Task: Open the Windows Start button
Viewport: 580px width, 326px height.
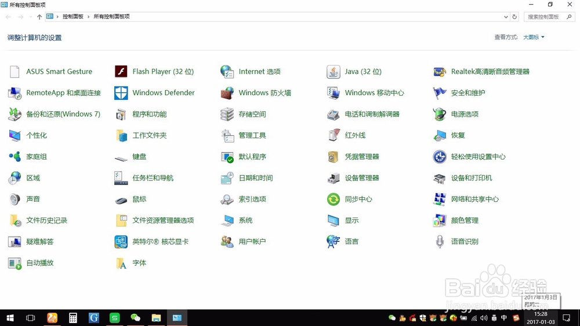Action: pos(10,318)
